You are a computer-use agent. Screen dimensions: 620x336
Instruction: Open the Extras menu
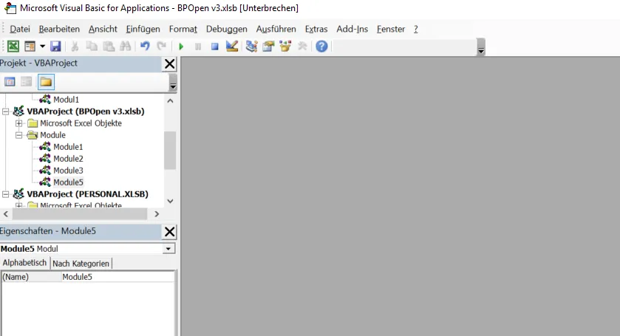click(x=316, y=30)
